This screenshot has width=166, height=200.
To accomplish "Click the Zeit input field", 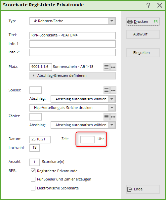I will coord(87,139).
